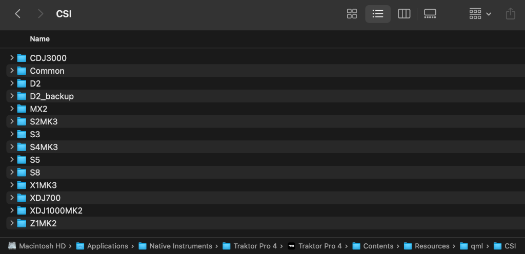Jump to Contents in path bar

tap(373, 246)
